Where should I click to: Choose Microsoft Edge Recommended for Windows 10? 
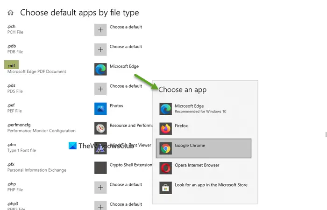pos(204,109)
